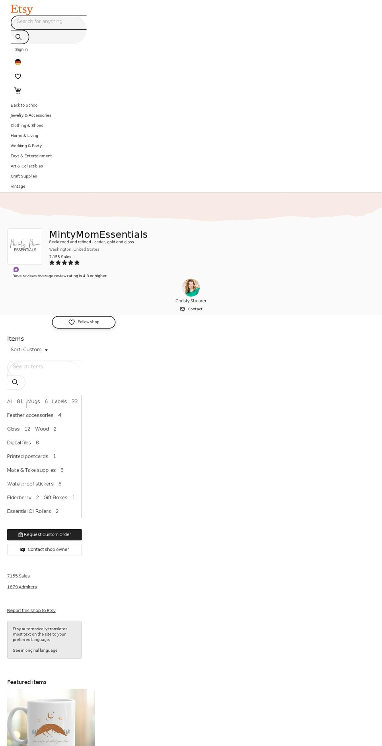Click the items search magnifier icon
This screenshot has width=382, height=746.
(16, 382)
